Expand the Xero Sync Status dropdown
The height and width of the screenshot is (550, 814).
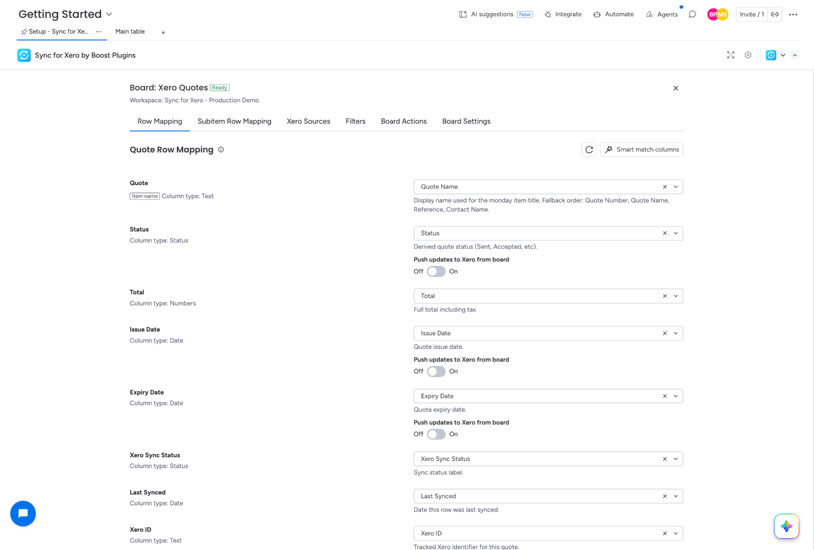676,459
